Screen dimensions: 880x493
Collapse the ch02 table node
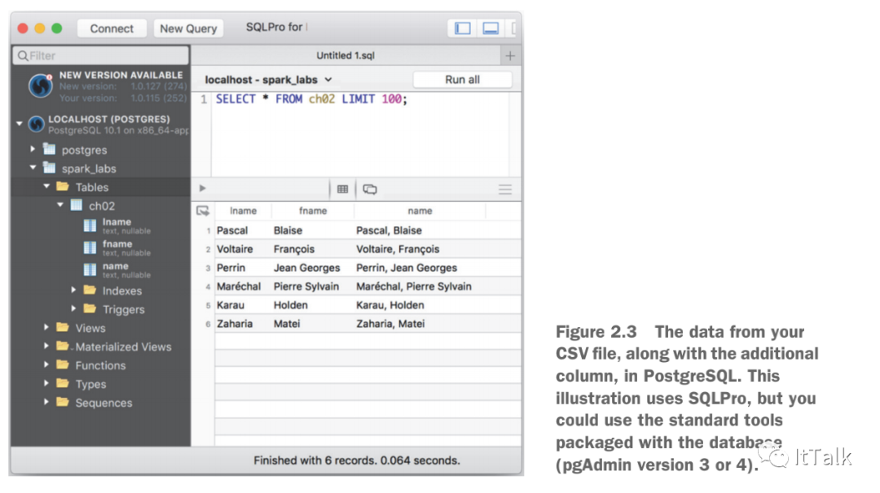click(x=60, y=205)
